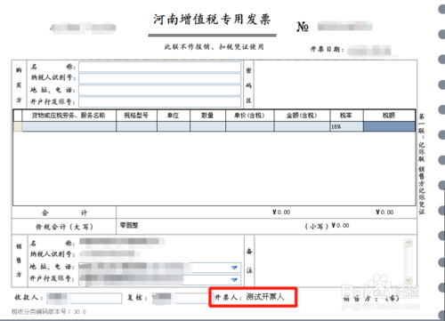Click the issuer name 测试开票人

(265, 297)
